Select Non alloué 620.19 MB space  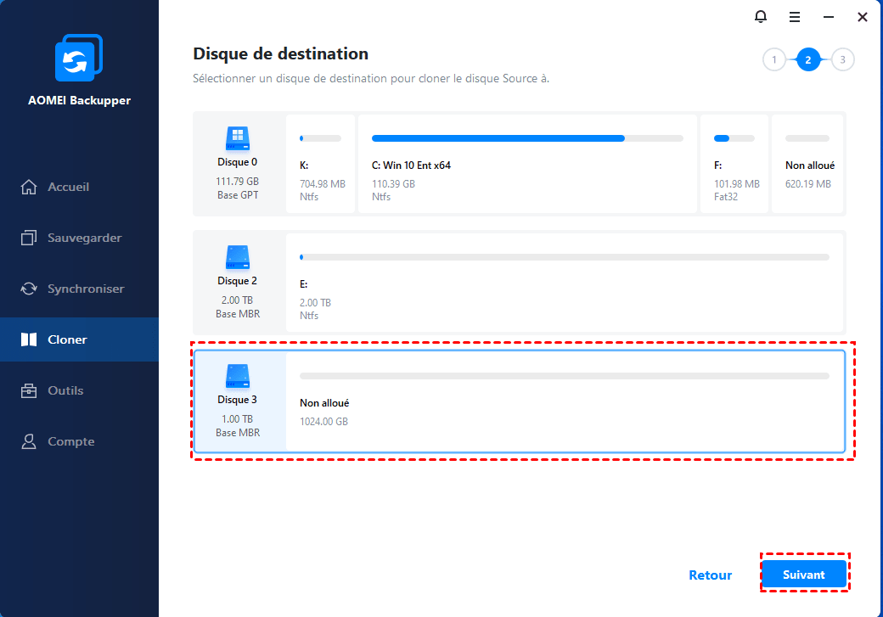[807, 164]
